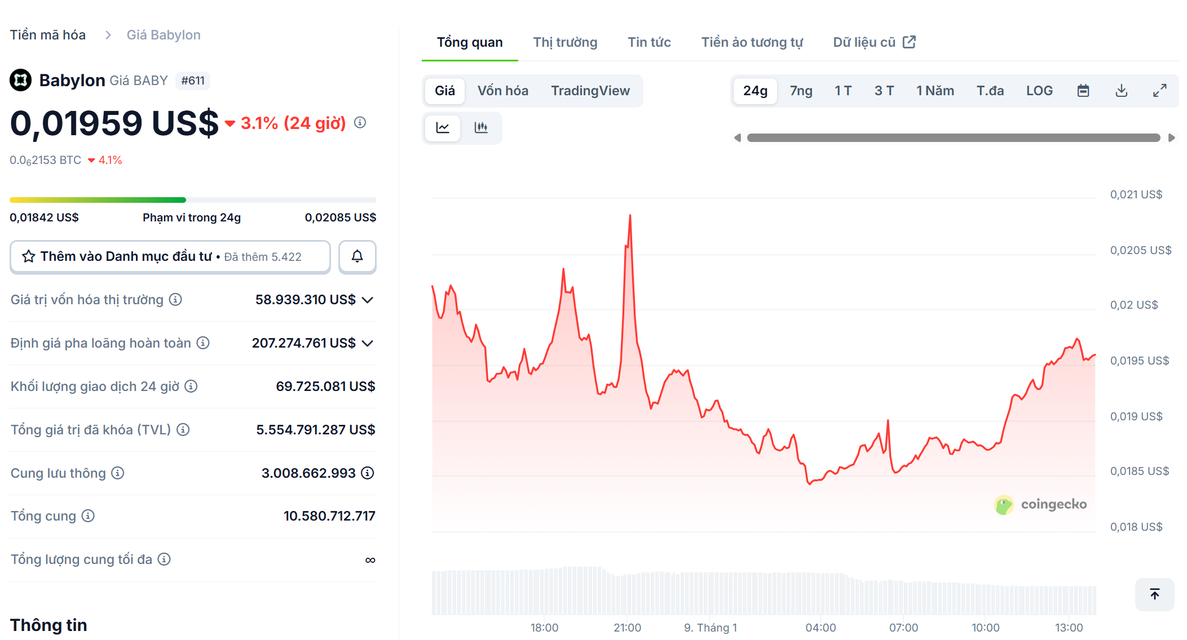Select the candlestick chart icon
This screenshot has width=1187, height=640.
click(482, 128)
